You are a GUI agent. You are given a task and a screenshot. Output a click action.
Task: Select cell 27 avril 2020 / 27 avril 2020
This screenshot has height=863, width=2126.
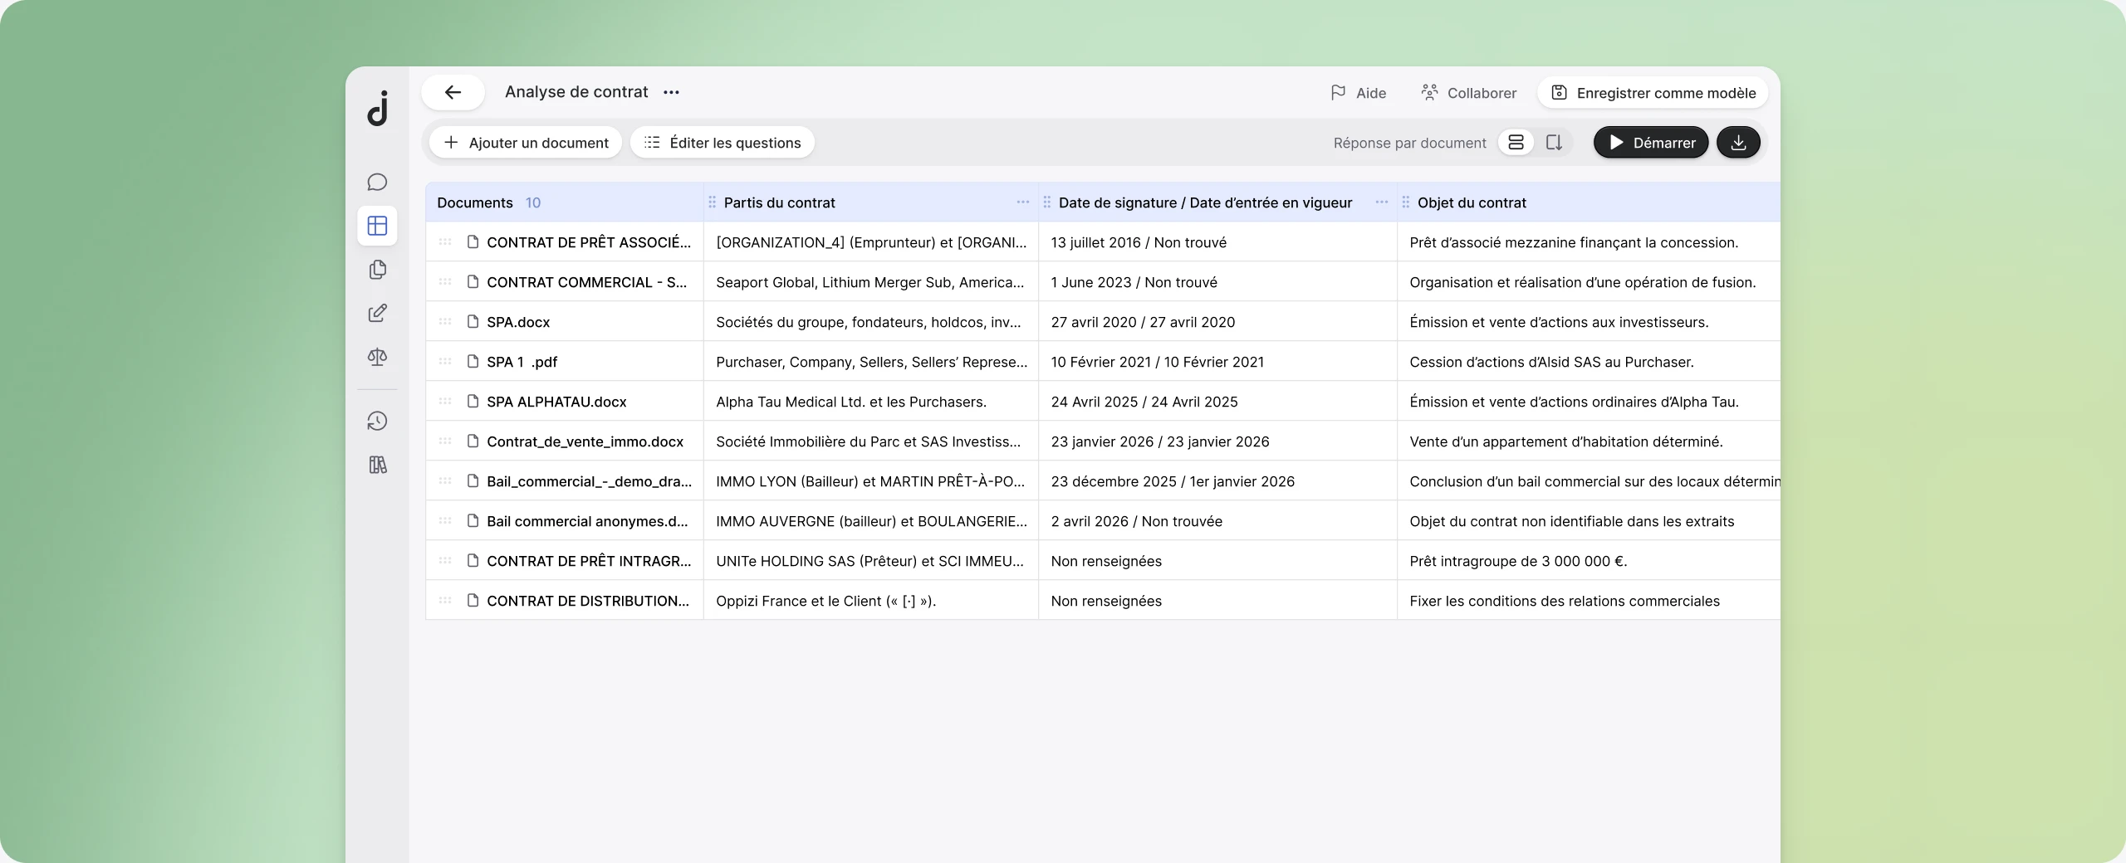pos(1217,322)
